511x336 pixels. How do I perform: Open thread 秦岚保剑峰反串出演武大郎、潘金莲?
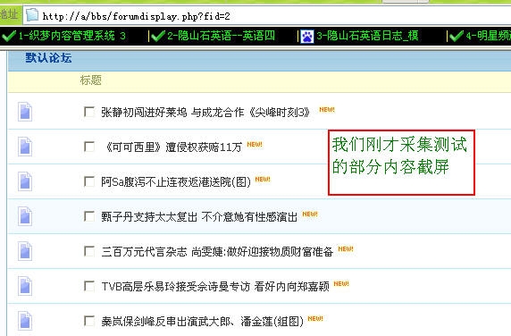(x=202, y=322)
